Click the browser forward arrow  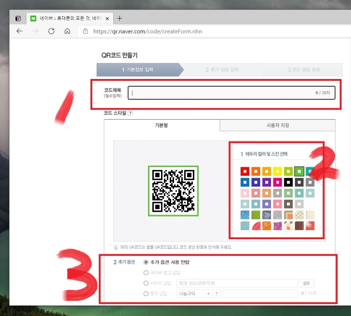(x=35, y=31)
